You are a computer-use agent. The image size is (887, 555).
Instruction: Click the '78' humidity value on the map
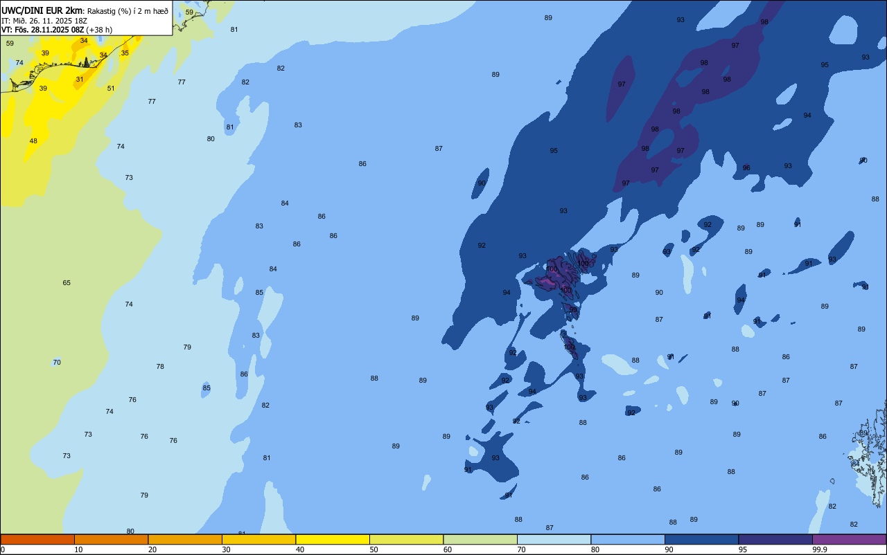(x=160, y=367)
